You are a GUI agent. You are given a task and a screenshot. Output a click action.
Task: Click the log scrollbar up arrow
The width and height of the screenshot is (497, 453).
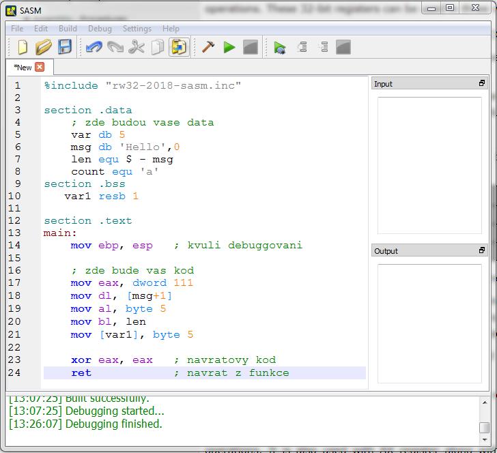[x=484, y=403]
